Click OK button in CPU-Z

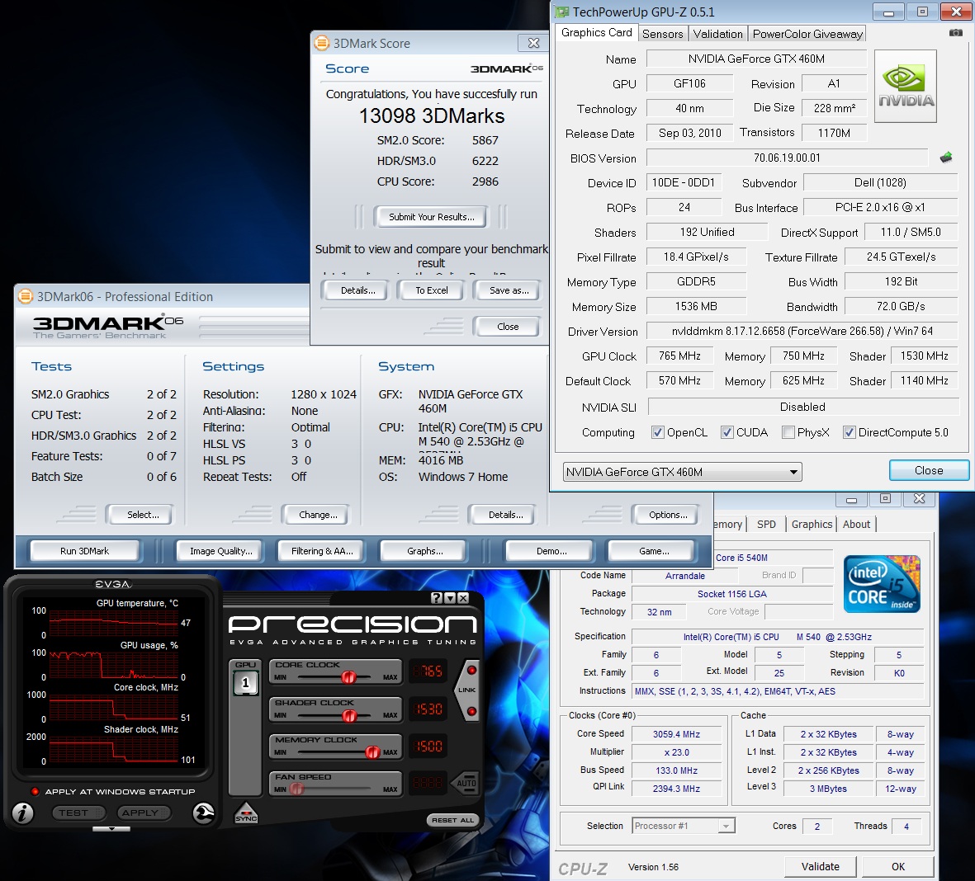[x=898, y=867]
